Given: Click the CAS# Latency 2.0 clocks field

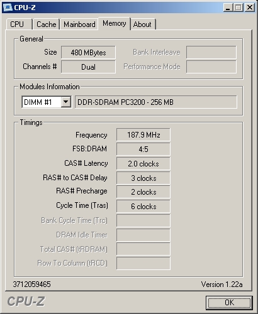Looking at the screenshot, I should 143,163.
